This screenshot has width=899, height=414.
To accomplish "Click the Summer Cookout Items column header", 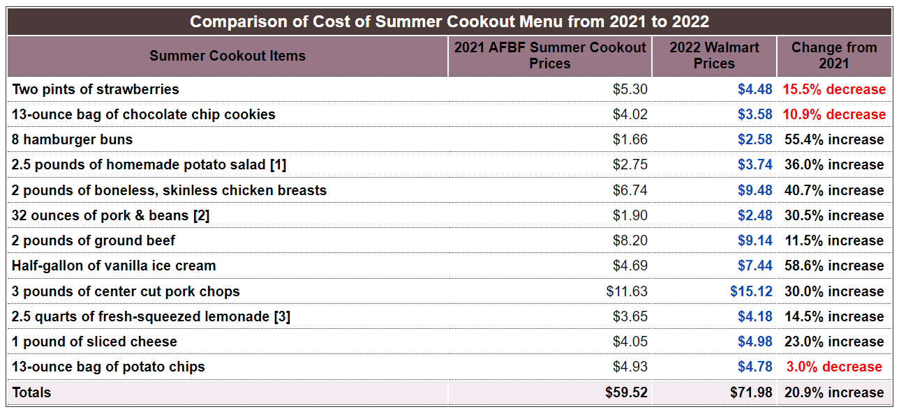I will (x=228, y=56).
